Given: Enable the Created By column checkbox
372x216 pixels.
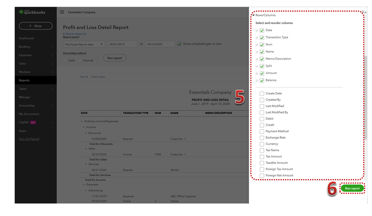Looking at the screenshot, I should [x=262, y=100].
